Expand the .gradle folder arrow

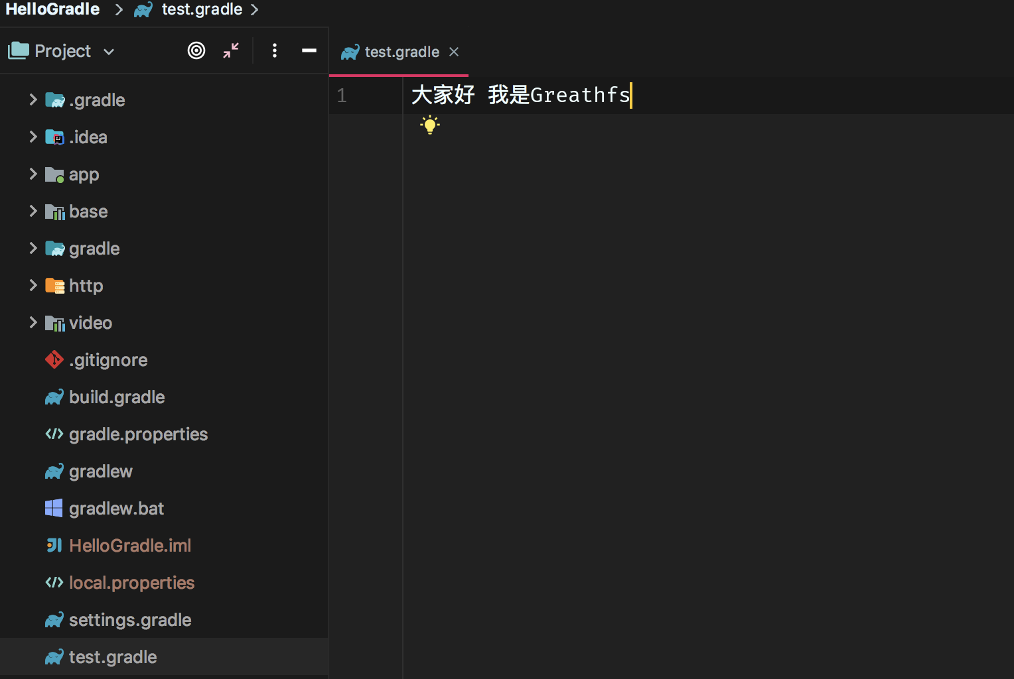coord(33,99)
